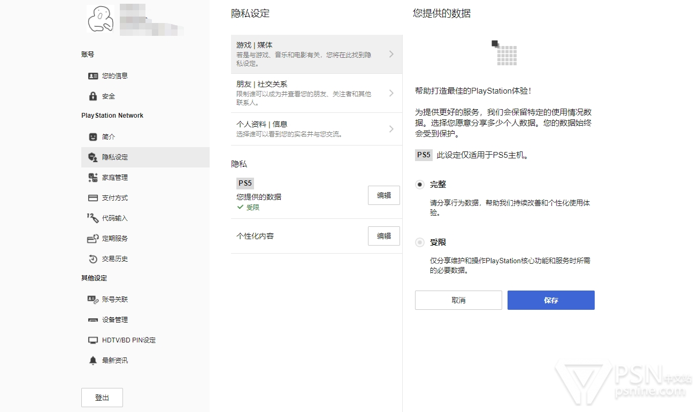This screenshot has height=412, width=699.
Task: Open 隐私设定 in the sidebar
Action: (115, 157)
